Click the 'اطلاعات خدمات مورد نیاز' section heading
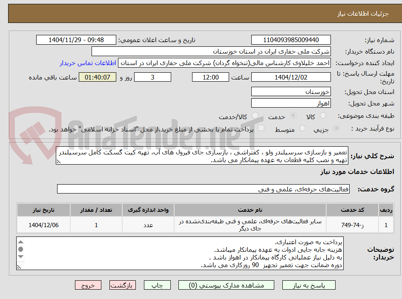The height and width of the screenshot is (299, 402). click(357, 171)
